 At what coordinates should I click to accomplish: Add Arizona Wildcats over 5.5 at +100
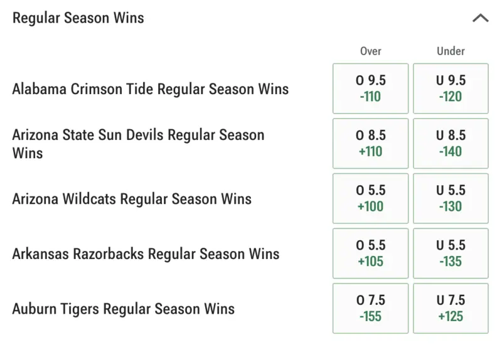point(370,199)
